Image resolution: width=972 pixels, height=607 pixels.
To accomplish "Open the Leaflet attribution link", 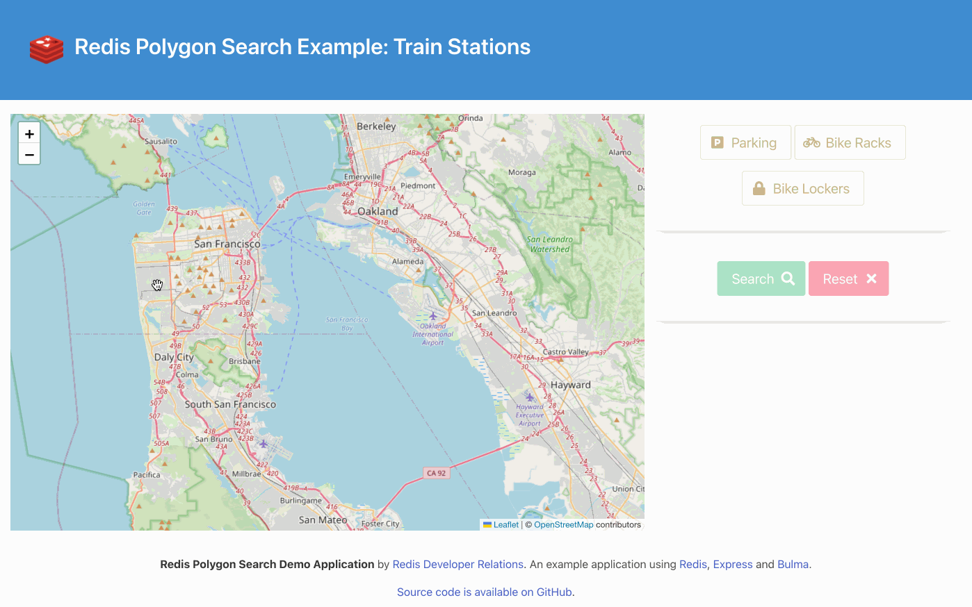I will click(x=505, y=525).
